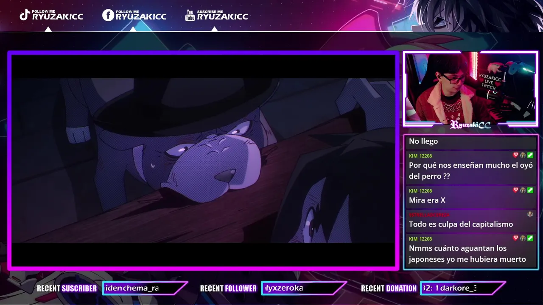
Task: Click the moderator sword badge on 'Nmms cuánto aguantan' message
Action: tap(530, 238)
